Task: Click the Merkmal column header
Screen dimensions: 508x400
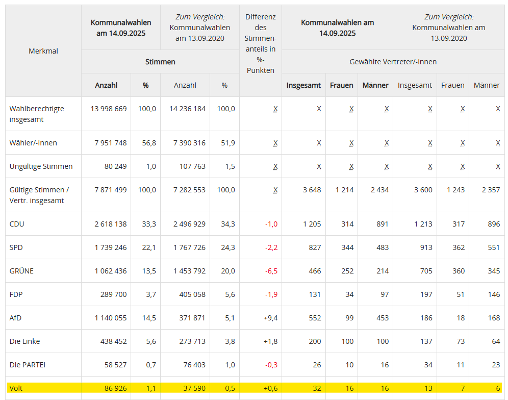Action: [x=43, y=51]
